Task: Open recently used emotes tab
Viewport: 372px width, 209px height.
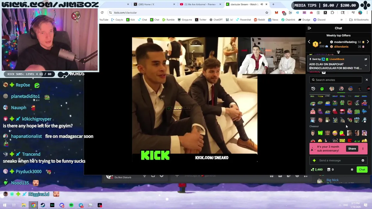Action: click(x=313, y=89)
